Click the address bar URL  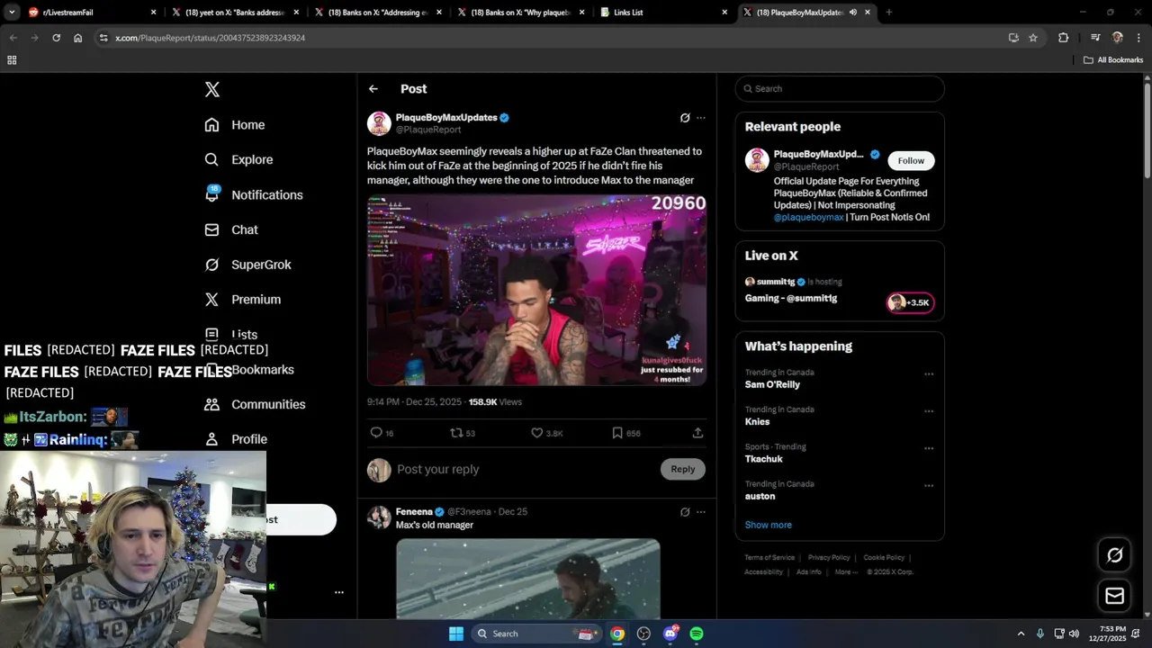pyautogui.click(x=210, y=38)
